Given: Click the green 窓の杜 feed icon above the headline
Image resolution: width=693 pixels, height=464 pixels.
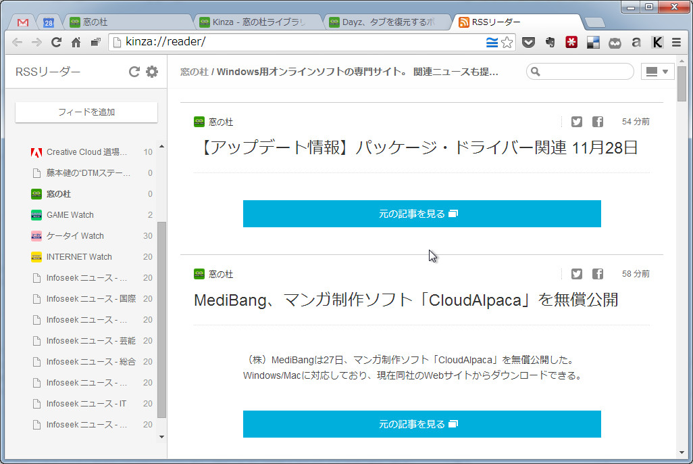Looking at the screenshot, I should [199, 122].
